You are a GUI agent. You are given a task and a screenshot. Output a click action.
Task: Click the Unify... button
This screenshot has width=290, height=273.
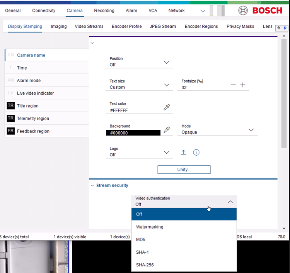click(184, 170)
